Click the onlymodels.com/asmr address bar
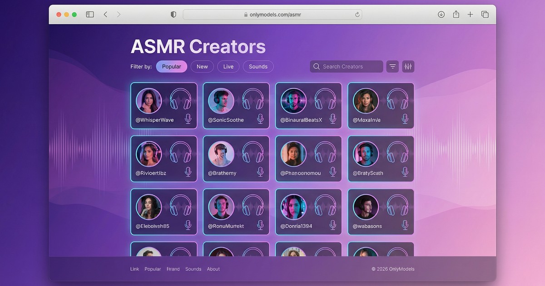The width and height of the screenshot is (545, 286). click(x=272, y=15)
